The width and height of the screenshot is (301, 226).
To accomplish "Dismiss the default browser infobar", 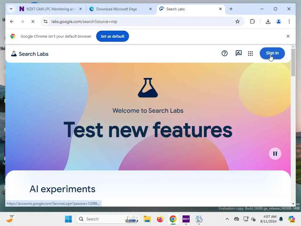I will point(288,36).
